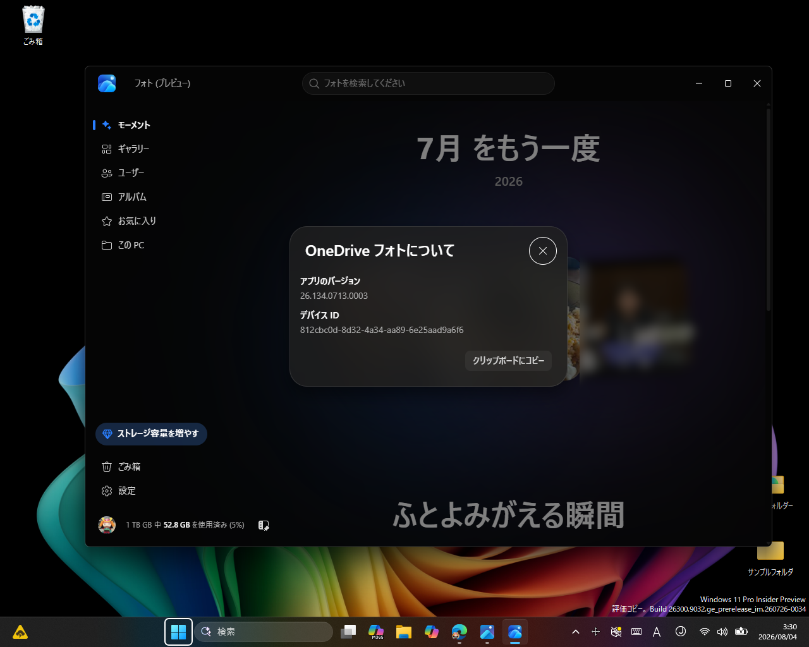The width and height of the screenshot is (809, 647).
Task: Close the フォト (プレビュー) window
Action: (757, 83)
